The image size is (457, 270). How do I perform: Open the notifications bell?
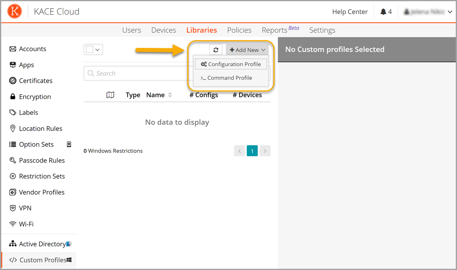pos(383,12)
